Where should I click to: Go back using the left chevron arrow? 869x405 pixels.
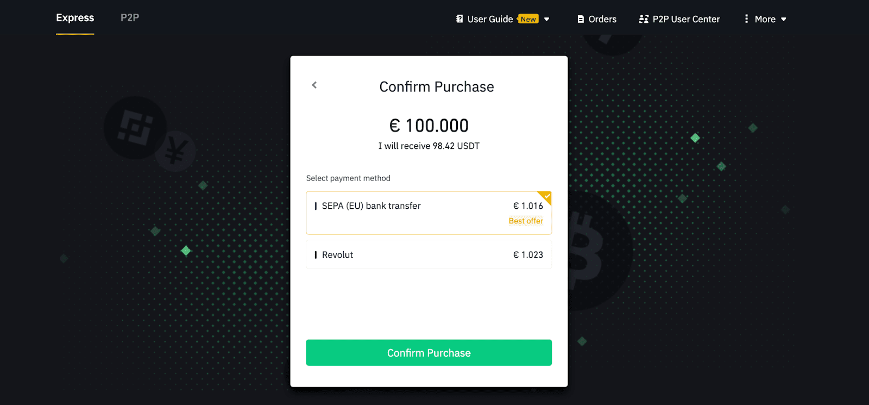314,85
